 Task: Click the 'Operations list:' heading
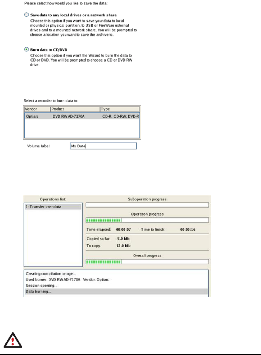coord(53,199)
